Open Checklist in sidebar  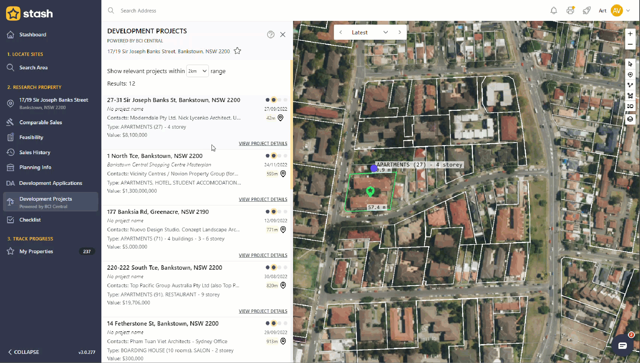(30, 220)
